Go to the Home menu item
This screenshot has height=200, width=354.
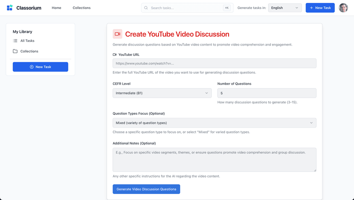tap(56, 8)
